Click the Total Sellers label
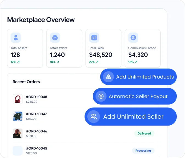The image size is (185, 158). pyautogui.click(x=19, y=48)
